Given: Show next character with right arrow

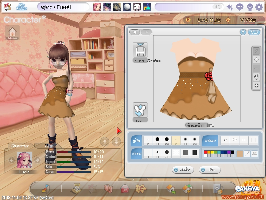Looking at the screenshot, I should coord(37,160).
